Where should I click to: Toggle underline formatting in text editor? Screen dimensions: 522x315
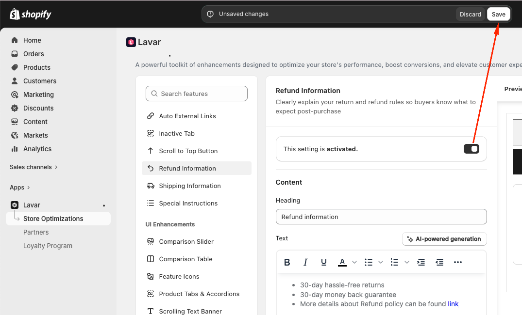323,262
